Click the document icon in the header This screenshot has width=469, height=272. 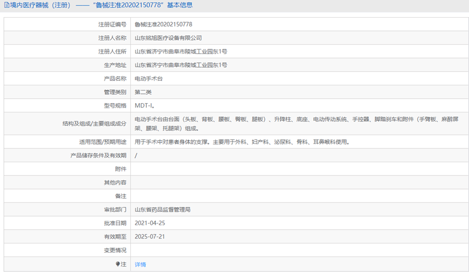6,5
